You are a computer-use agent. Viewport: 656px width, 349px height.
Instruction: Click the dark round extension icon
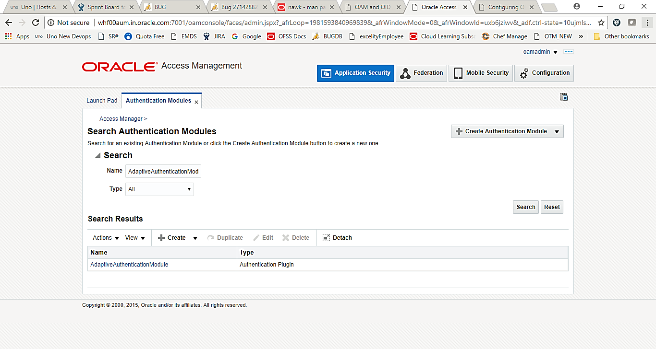pyautogui.click(x=617, y=23)
